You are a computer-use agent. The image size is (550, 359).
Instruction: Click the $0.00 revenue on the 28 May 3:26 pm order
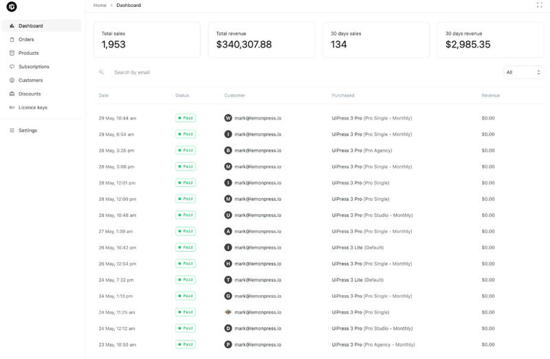(x=488, y=150)
